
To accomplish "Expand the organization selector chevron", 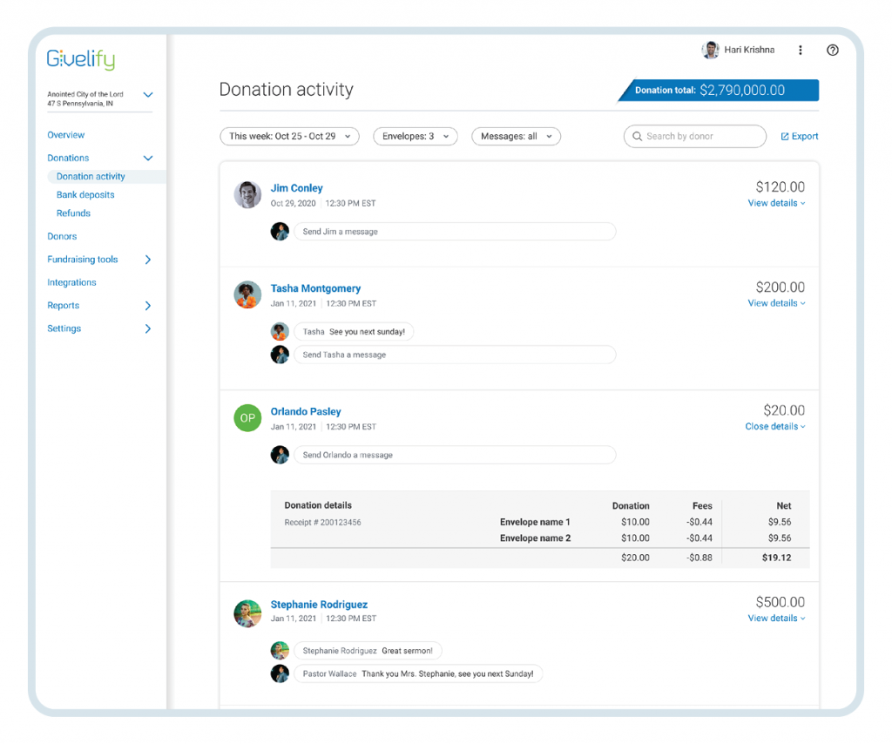I will point(148,95).
